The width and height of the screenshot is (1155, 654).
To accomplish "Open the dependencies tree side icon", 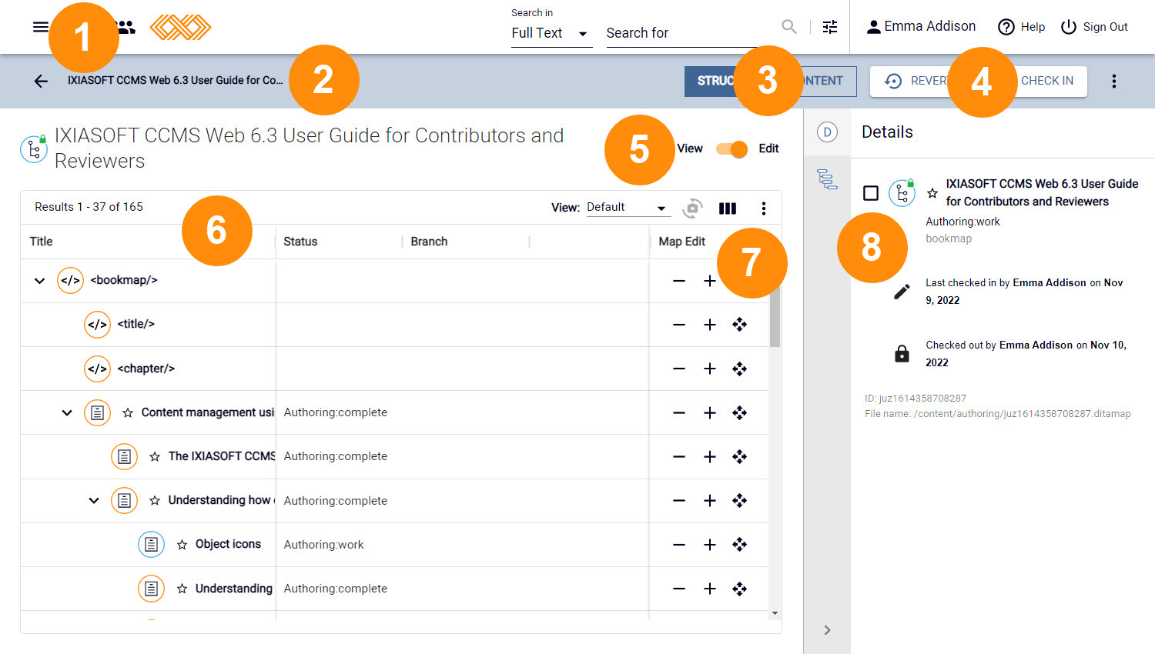I will point(827,179).
